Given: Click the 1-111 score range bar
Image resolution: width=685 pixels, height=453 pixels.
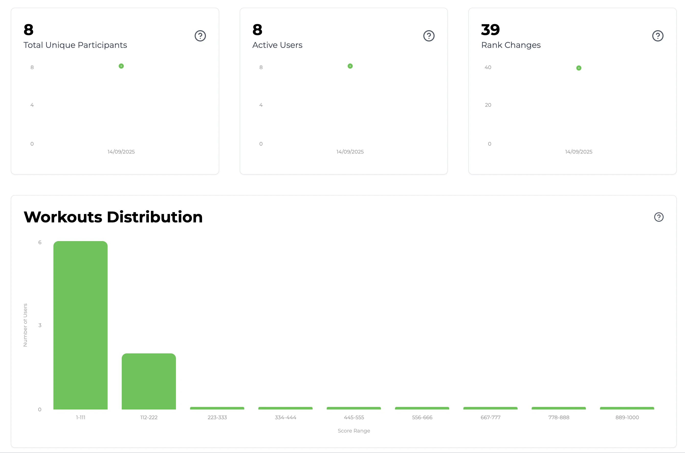Looking at the screenshot, I should [x=80, y=325].
